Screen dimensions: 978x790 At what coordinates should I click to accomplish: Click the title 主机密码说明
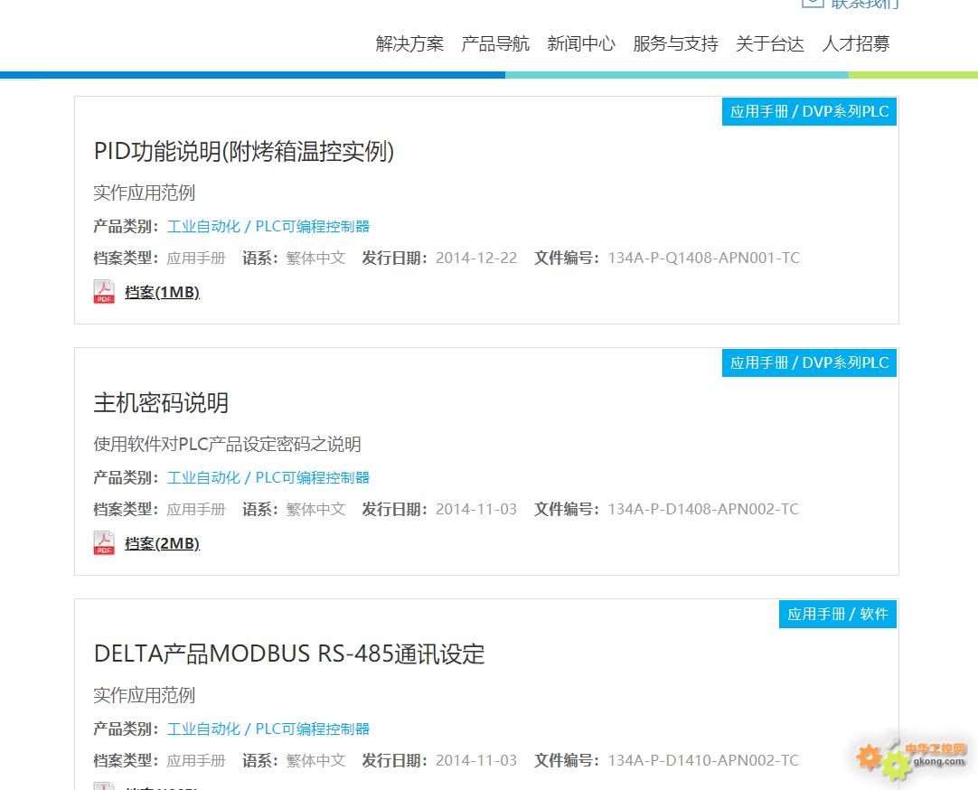point(161,403)
